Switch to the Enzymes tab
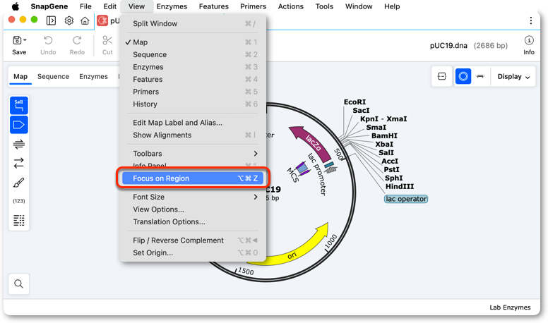Viewport: 548px width, 323px height. [x=93, y=76]
